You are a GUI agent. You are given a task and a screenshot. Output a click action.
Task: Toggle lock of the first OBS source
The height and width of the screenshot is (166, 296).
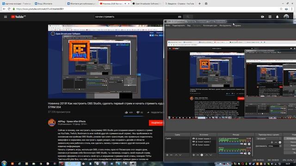(x=196, y=138)
